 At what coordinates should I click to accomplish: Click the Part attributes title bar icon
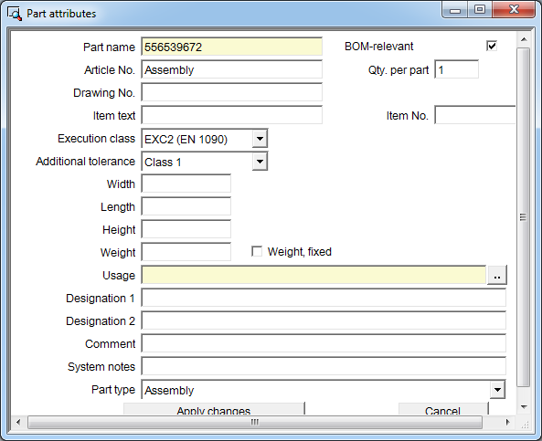15,14
